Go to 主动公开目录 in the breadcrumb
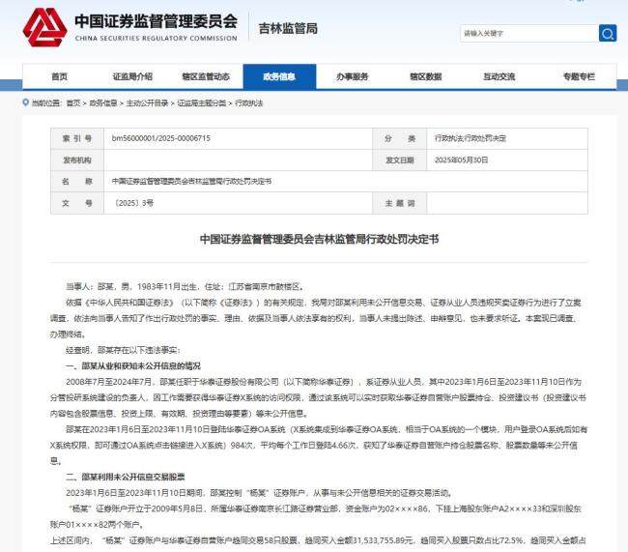The width and height of the screenshot is (628, 552). coord(148,103)
